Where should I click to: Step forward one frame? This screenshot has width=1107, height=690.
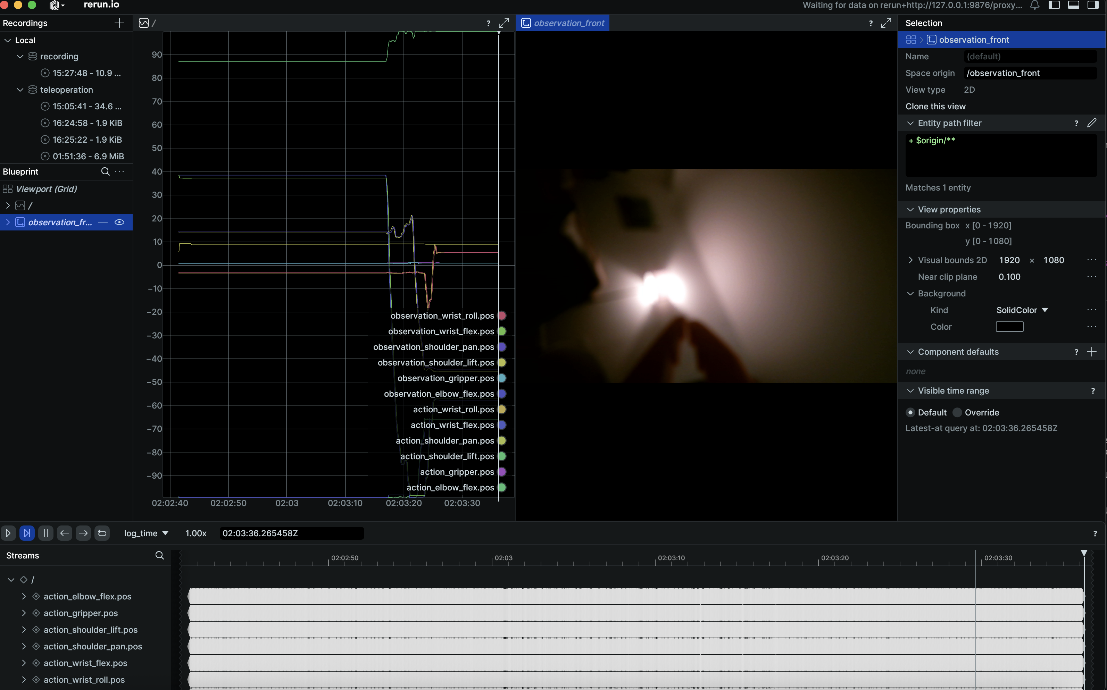[x=83, y=533]
